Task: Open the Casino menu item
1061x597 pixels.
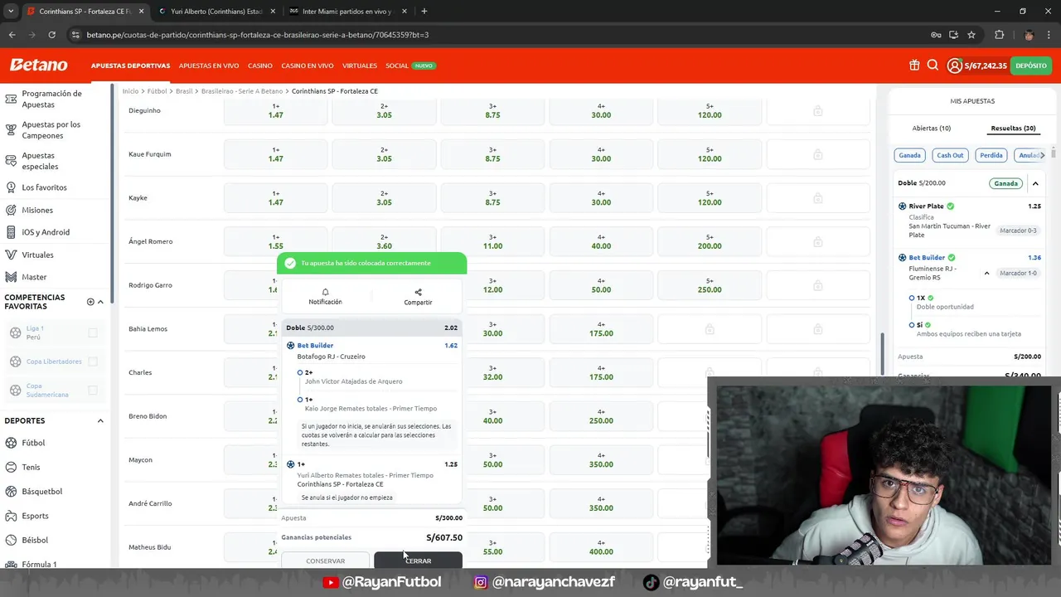Action: 260,66
